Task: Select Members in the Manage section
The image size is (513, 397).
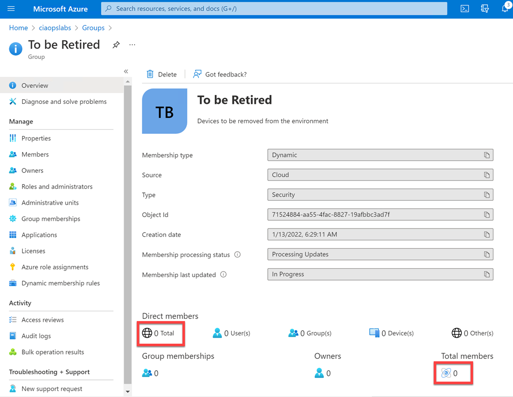Action: 35,155
